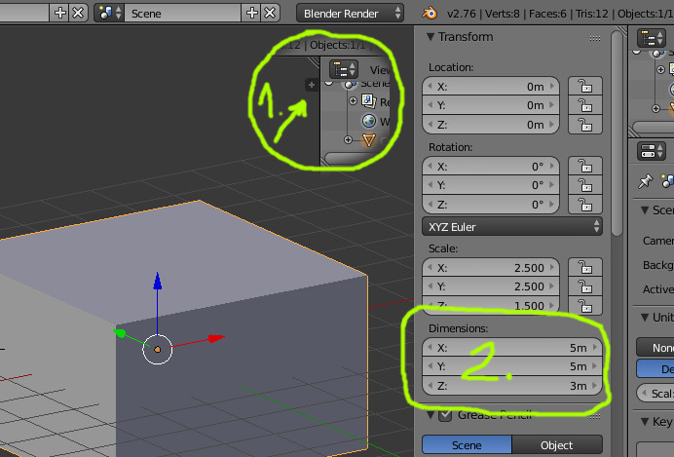Lock the Scale Y value
The height and width of the screenshot is (457, 674).
point(585,286)
